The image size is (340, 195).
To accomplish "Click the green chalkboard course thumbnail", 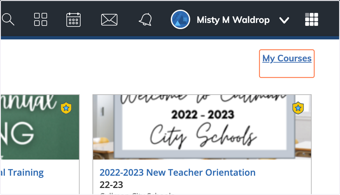I will click(40, 127).
